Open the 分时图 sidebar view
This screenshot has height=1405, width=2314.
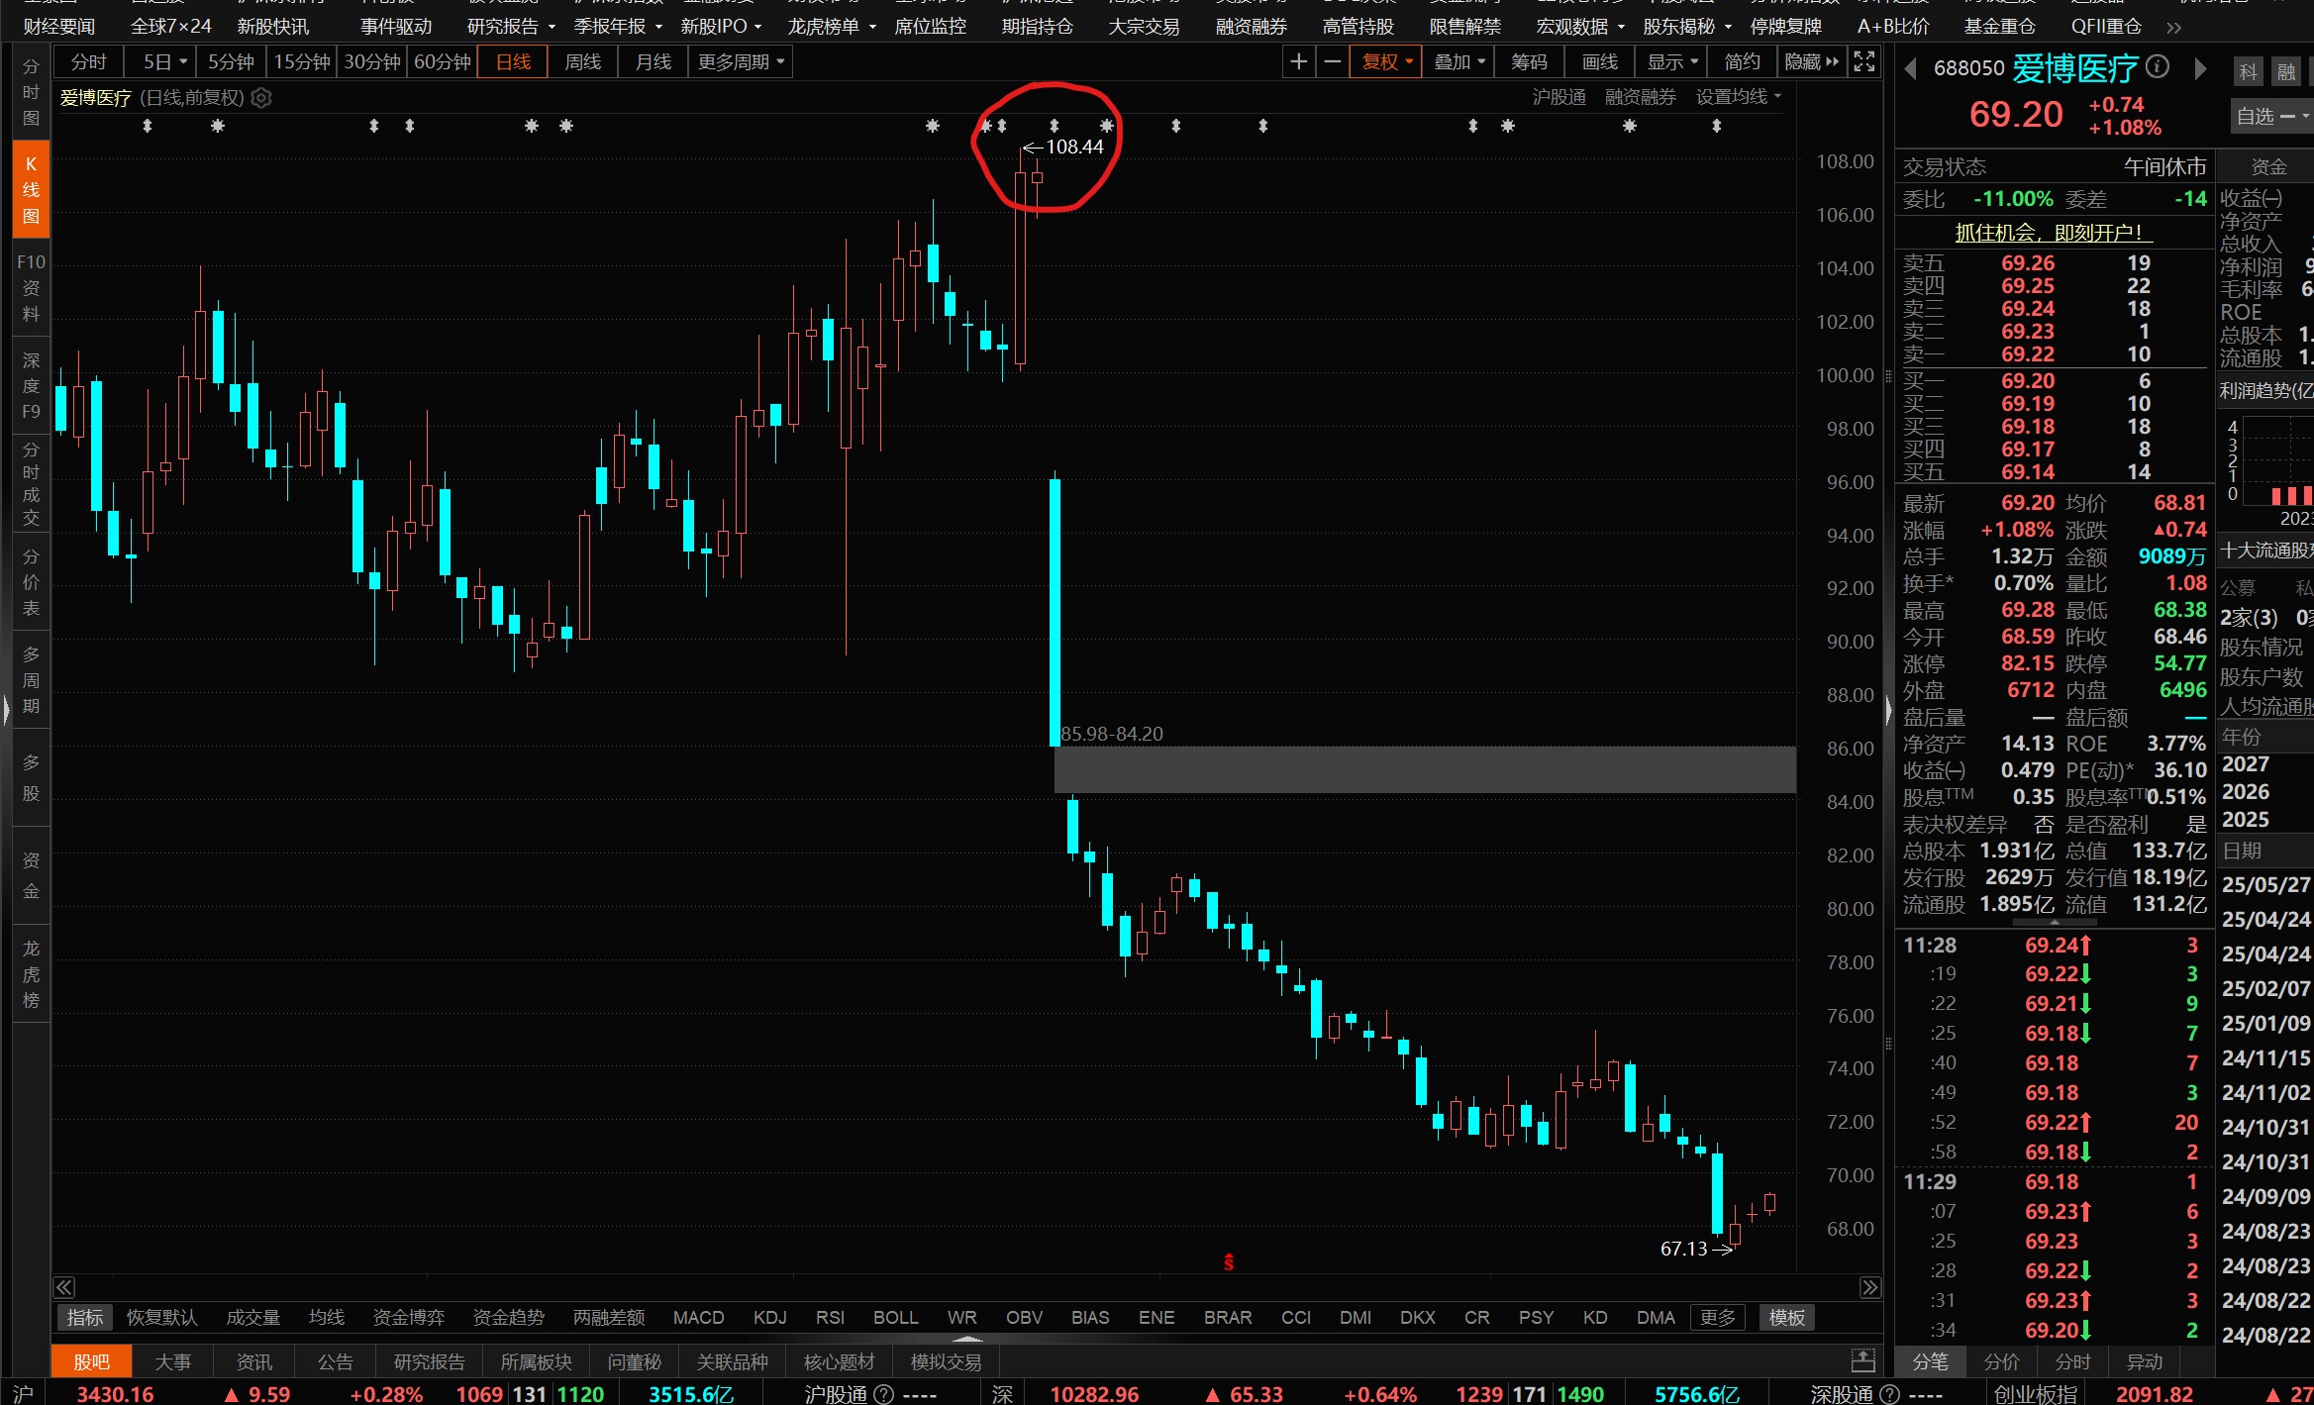pyautogui.click(x=32, y=92)
